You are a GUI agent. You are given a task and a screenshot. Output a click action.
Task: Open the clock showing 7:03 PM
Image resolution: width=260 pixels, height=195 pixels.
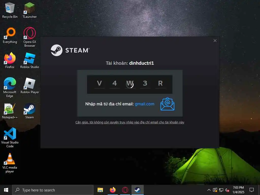(x=238, y=190)
